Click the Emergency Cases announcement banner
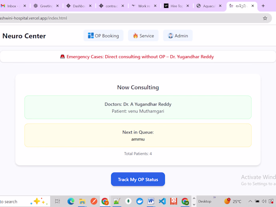This screenshot has width=276, height=207. click(138, 57)
